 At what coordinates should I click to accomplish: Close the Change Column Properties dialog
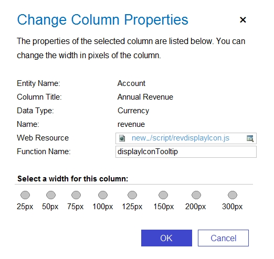click(x=243, y=20)
